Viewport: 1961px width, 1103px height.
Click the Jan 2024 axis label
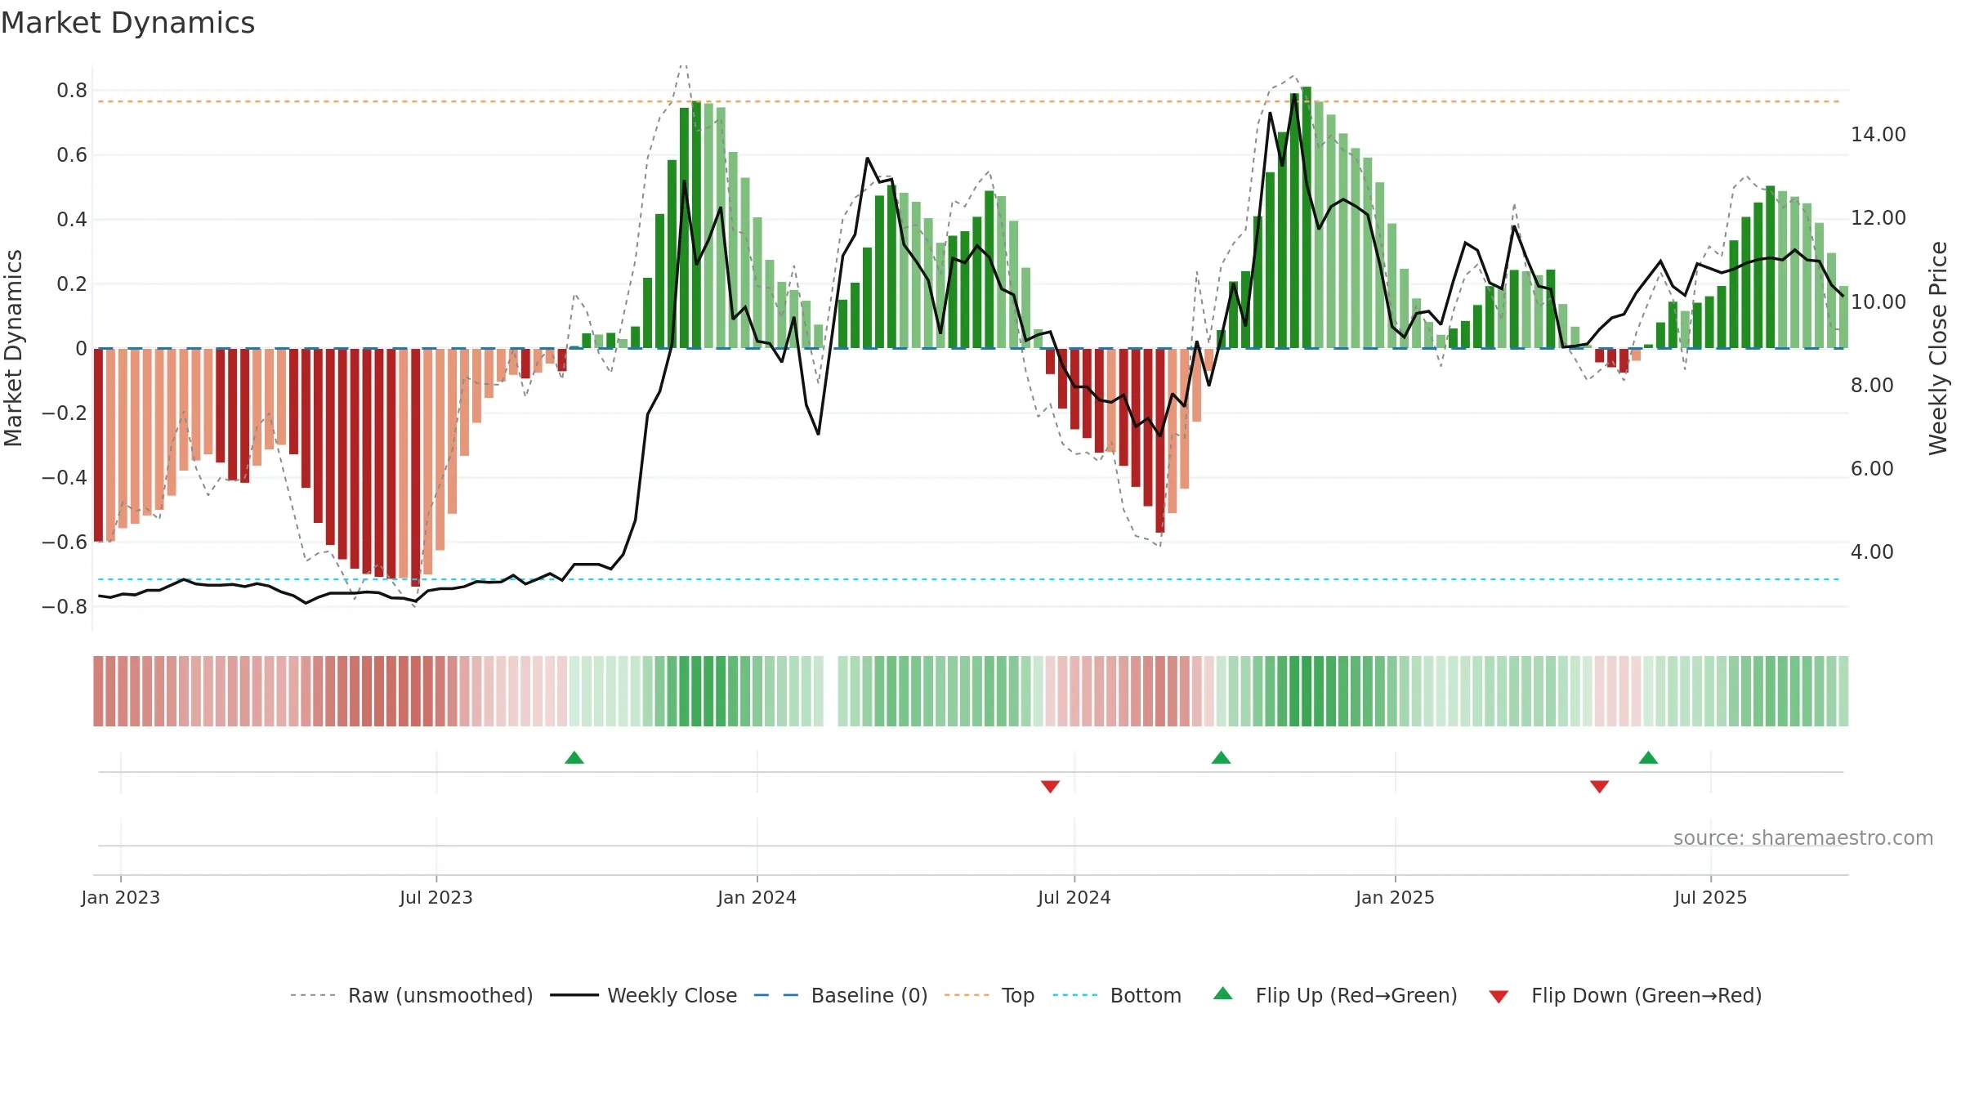pos(757,897)
